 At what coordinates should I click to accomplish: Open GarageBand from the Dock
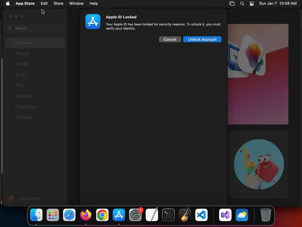tap(185, 215)
